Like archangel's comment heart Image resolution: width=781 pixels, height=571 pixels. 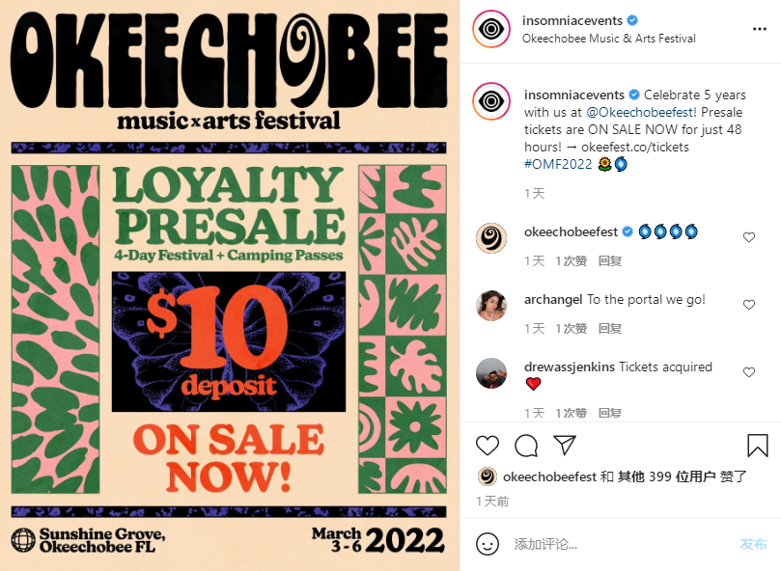point(749,305)
